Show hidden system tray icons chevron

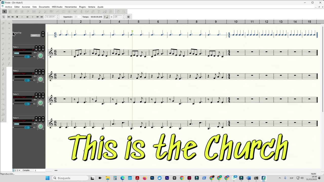tap(280, 178)
